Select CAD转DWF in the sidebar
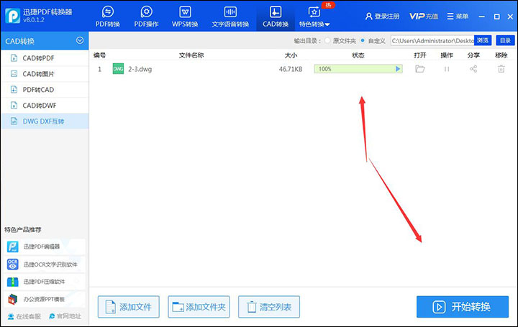Viewport: 518px width, 327px height. click(45, 106)
